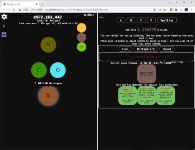Screen dimensions: 195x150
Task: Switch to subtab D
Action: click(x=151, y=20)
